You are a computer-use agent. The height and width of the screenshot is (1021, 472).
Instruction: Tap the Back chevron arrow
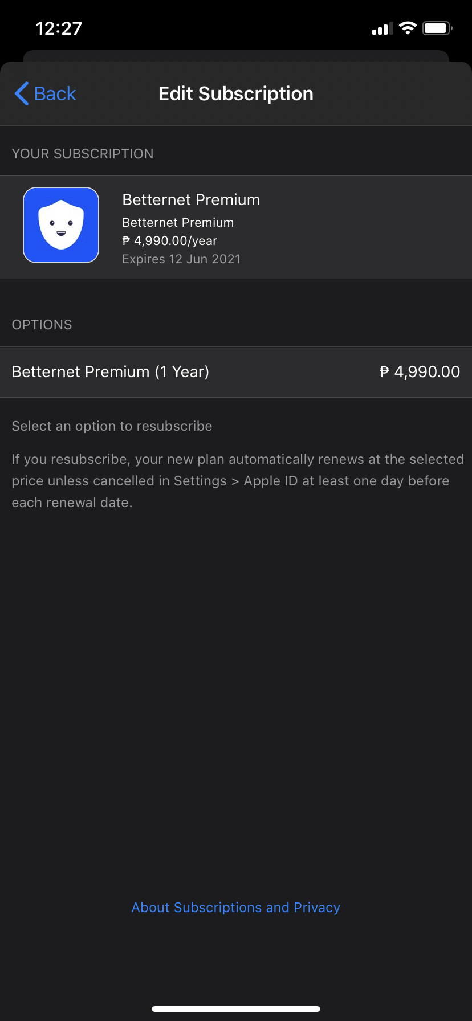click(22, 94)
